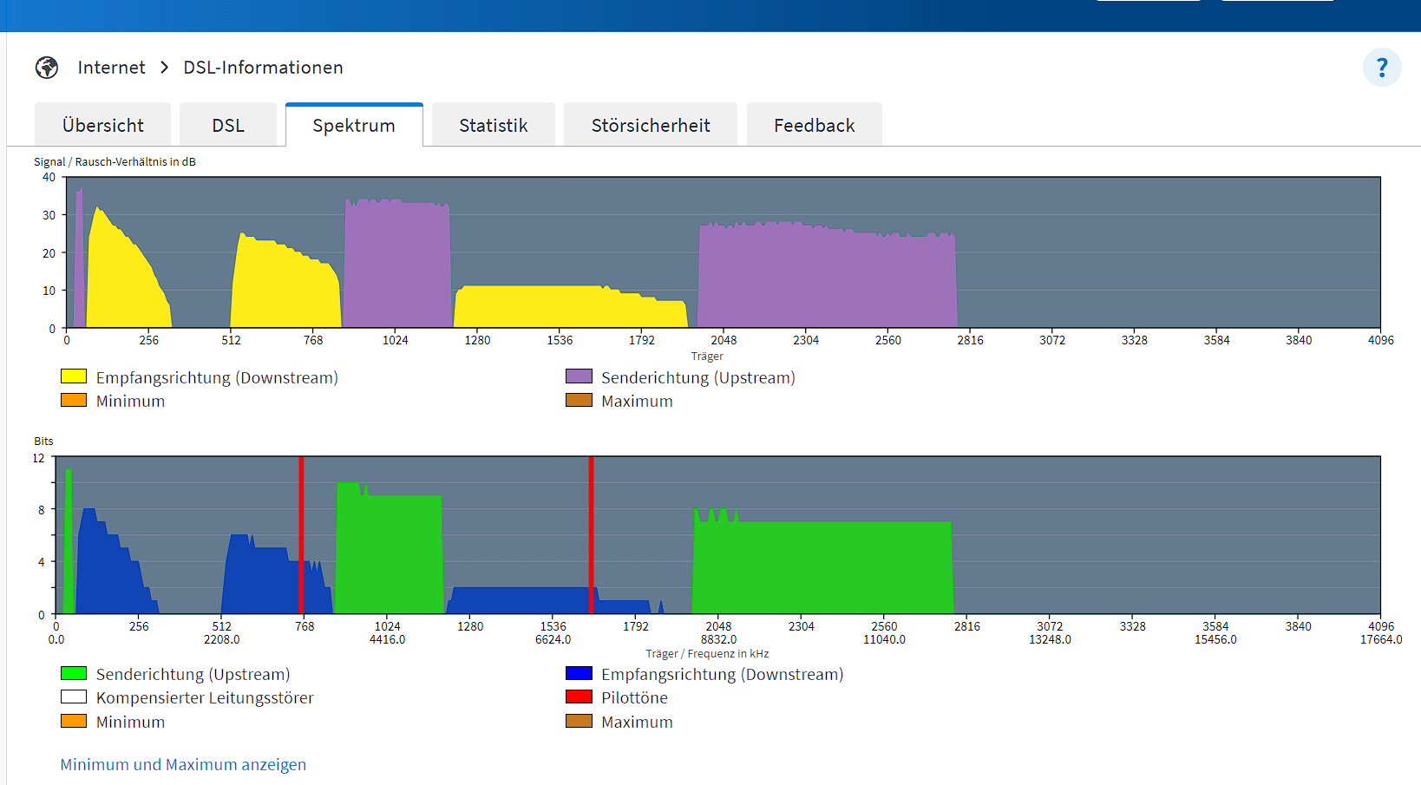Click the first red pilot tone line near 768
This screenshot has height=785, width=1421.
click(301, 535)
